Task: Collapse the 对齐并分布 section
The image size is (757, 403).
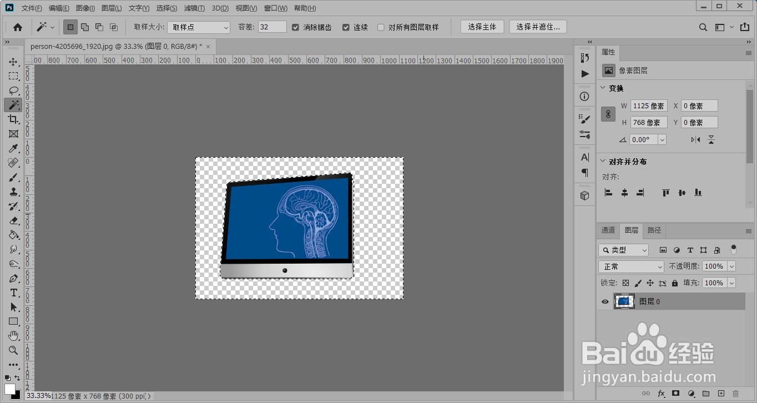Action: (604, 162)
